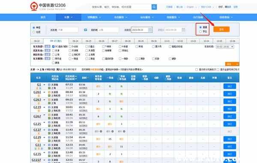257x163 pixels.
Task: Click 预订 book button for G1
Action: (230, 86)
